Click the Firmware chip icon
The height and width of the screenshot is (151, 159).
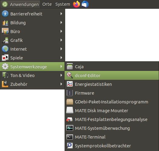pos(70,93)
